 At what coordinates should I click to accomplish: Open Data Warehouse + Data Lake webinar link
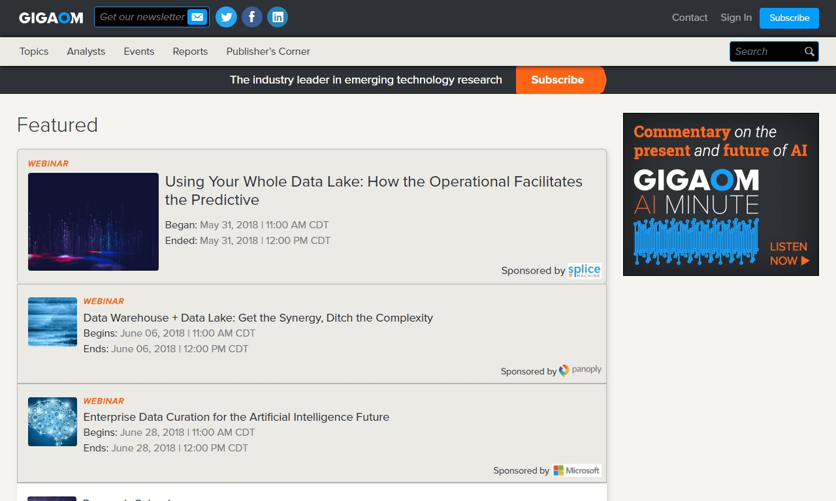258,318
